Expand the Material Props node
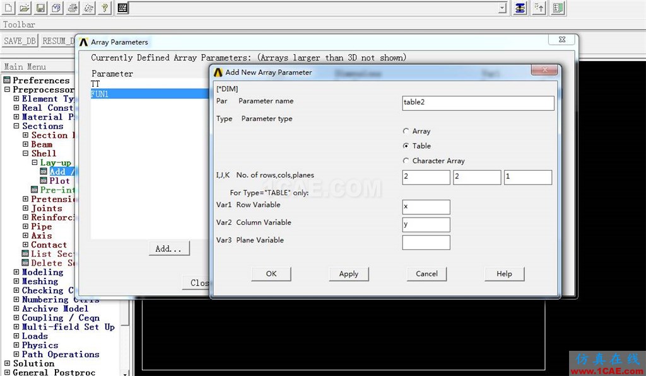 pyautogui.click(x=16, y=117)
